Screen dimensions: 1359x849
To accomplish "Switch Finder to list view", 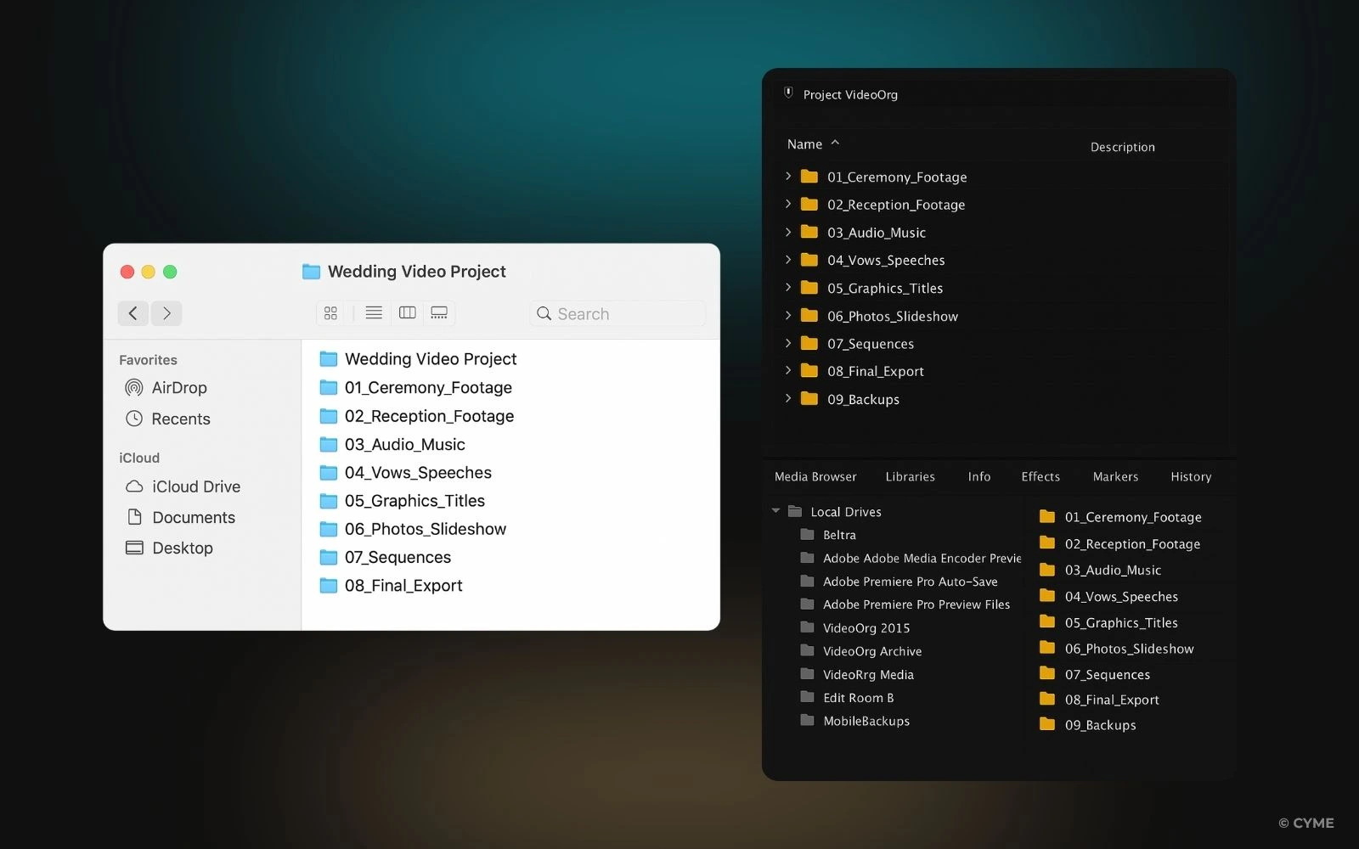I will pos(372,313).
